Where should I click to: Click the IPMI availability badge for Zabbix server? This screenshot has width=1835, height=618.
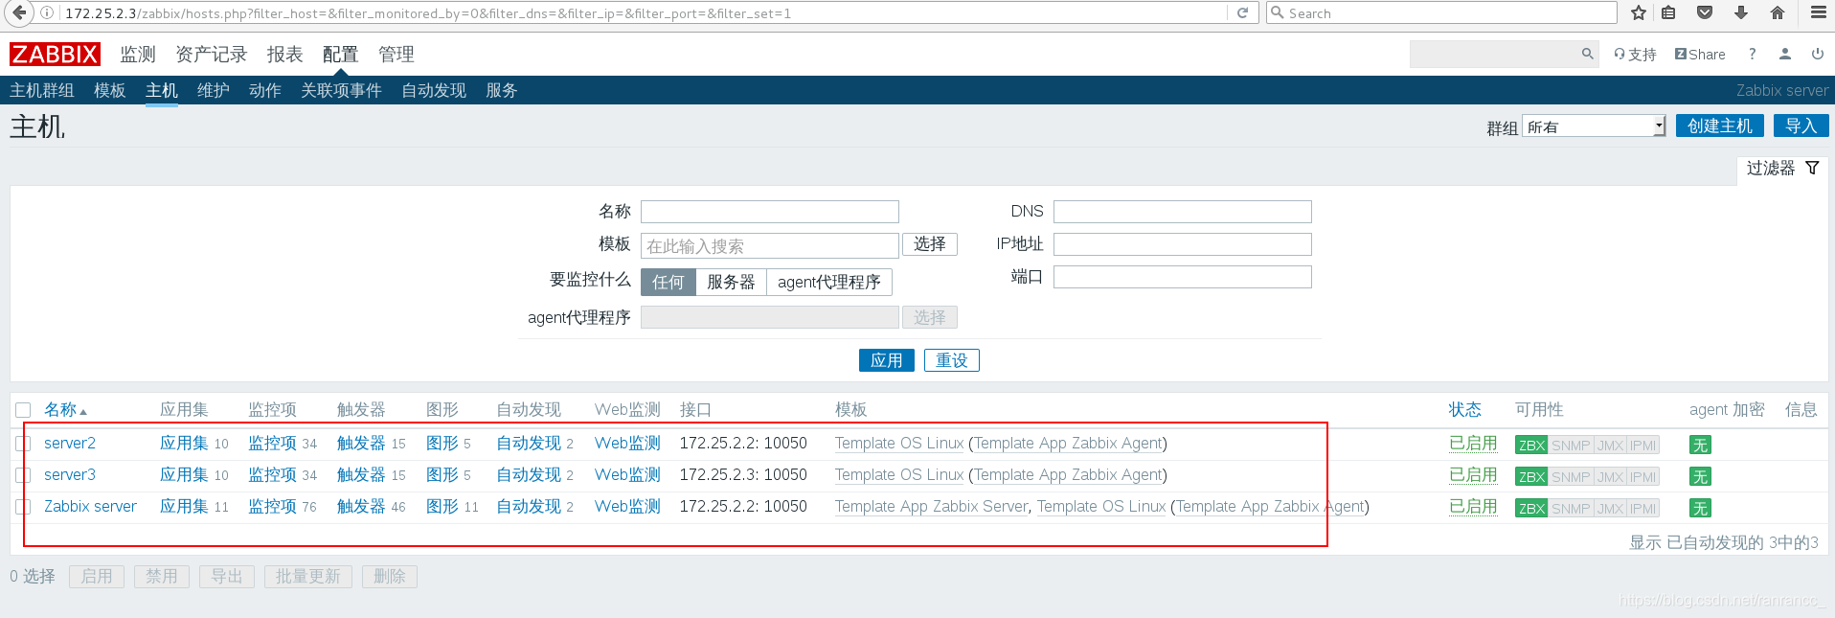[x=1642, y=508]
